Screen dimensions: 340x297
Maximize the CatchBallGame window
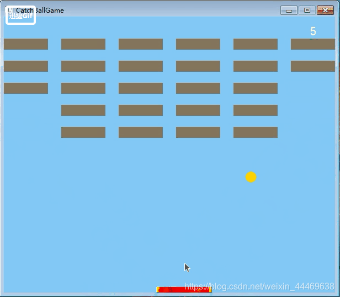pos(307,10)
